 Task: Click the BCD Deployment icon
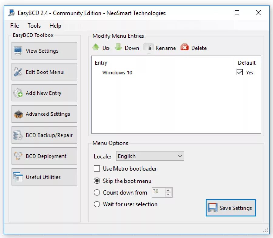click(x=18, y=156)
